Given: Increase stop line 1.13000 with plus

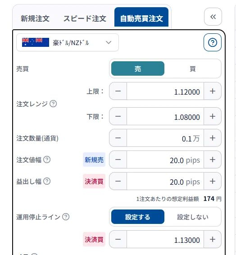Looking at the screenshot, I should pyautogui.click(x=213, y=239).
